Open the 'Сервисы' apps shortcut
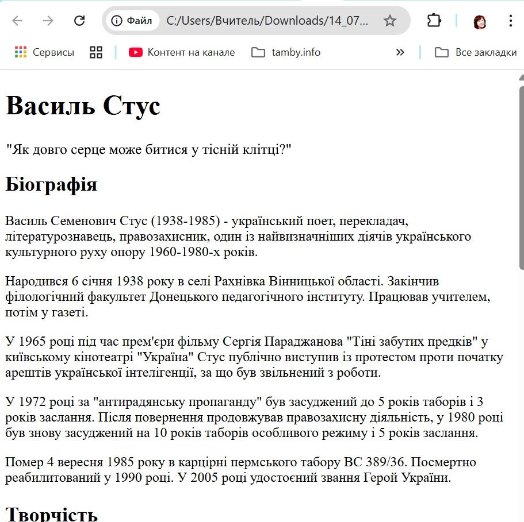This screenshot has width=524, height=522. pos(45,52)
